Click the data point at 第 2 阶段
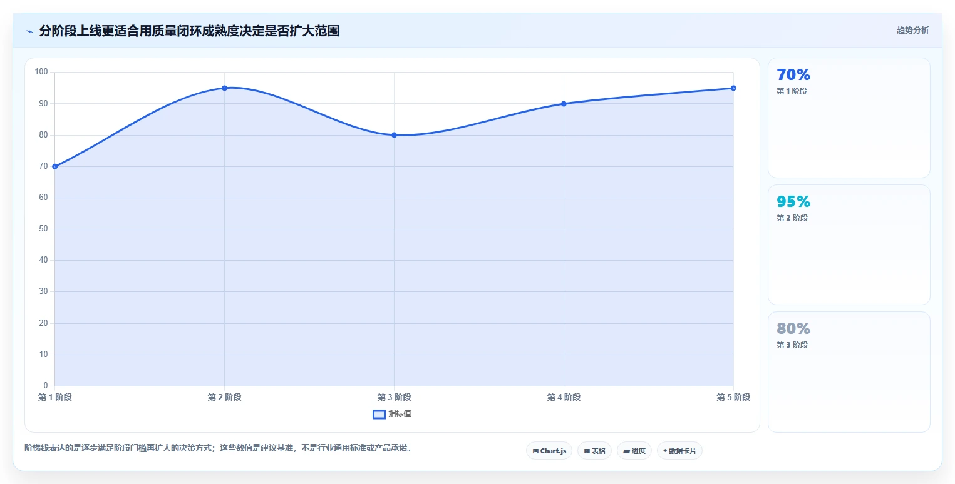 [224, 88]
